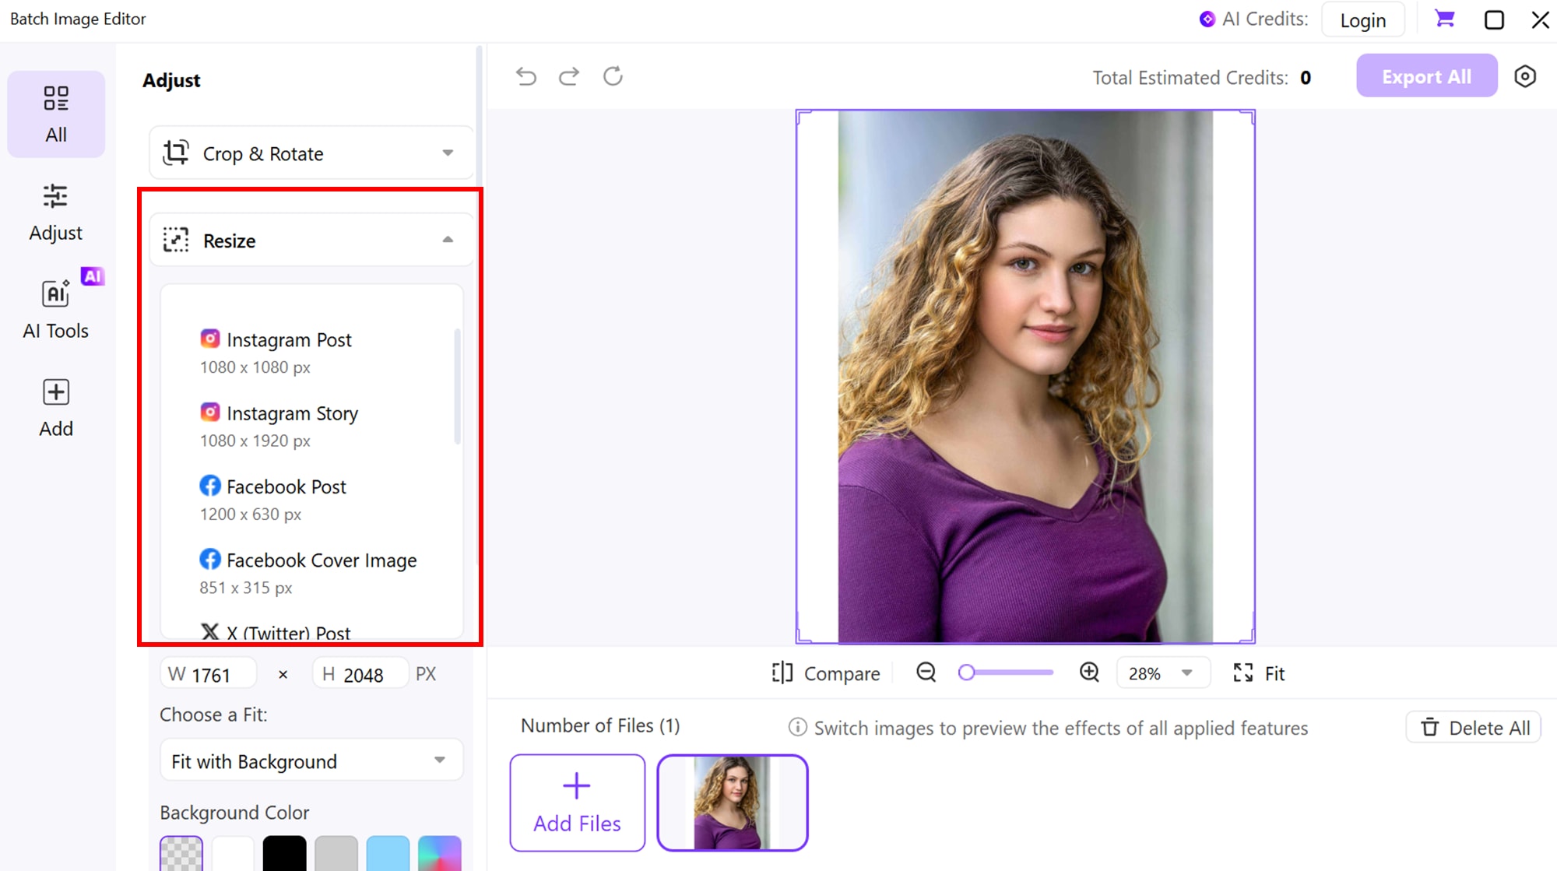Click the Fit to screen button

[1259, 673]
